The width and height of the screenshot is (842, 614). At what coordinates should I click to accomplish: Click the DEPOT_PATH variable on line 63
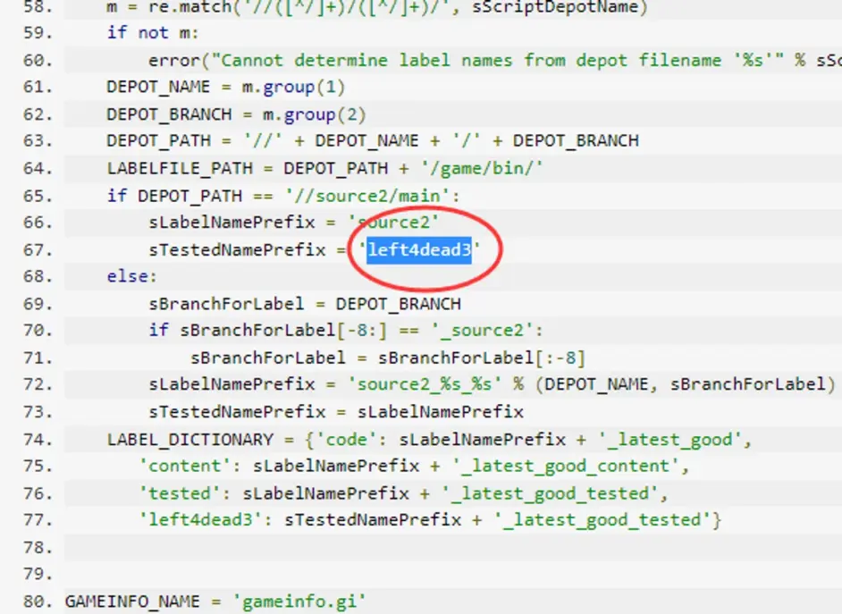pos(158,141)
